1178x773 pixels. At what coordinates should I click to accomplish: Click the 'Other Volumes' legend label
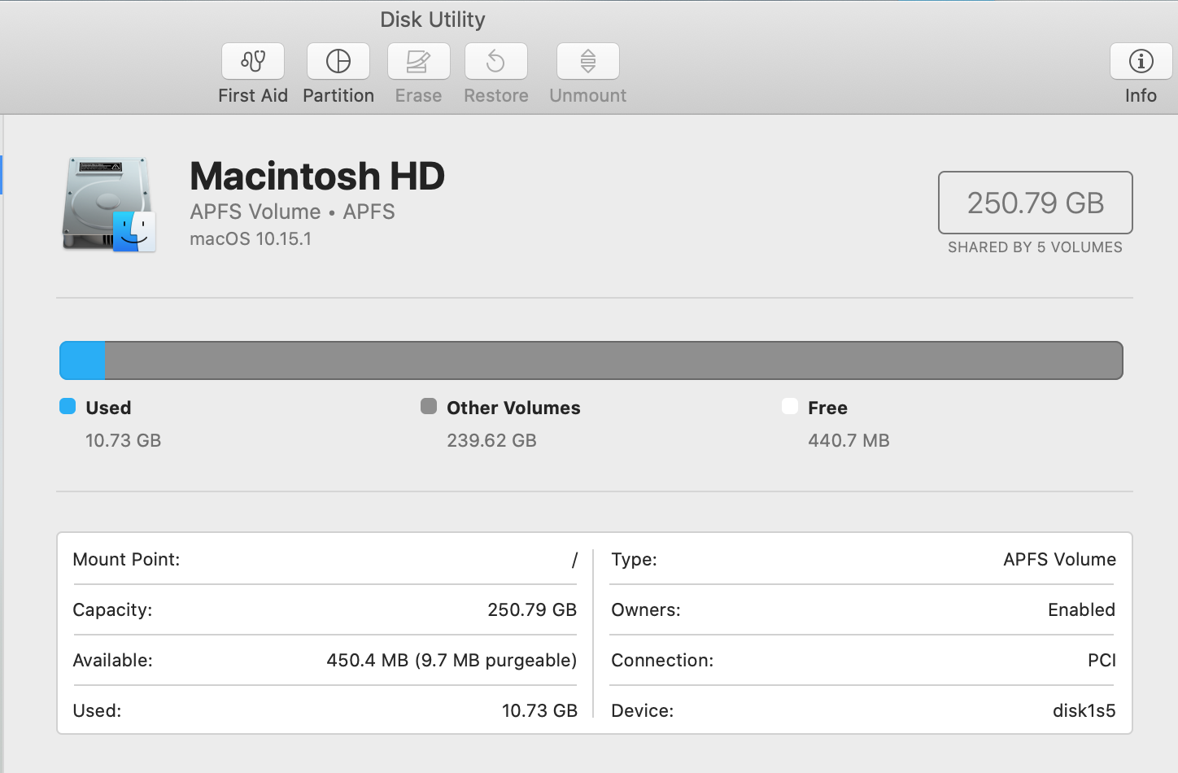(513, 408)
